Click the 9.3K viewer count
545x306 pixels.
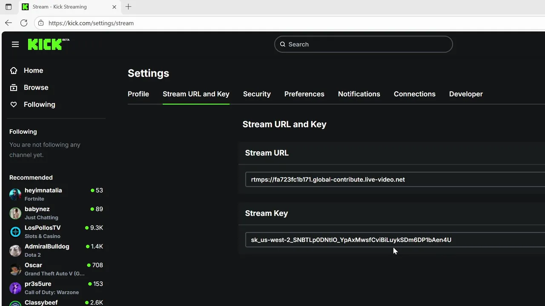click(97, 228)
